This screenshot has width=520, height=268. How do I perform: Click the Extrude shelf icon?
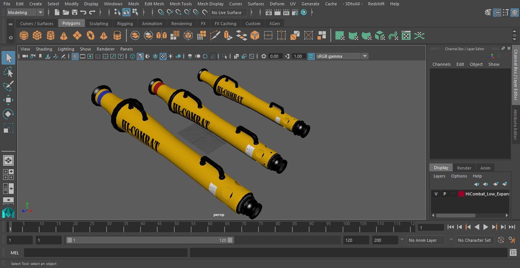coord(228,36)
